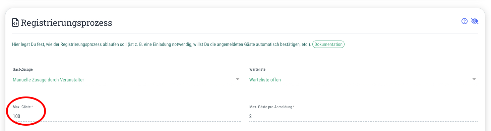Viewport: 491px width, 131px height.
Task: Select the text 'Manuelle Zusage durch Veranstalter'
Action: pos(48,80)
